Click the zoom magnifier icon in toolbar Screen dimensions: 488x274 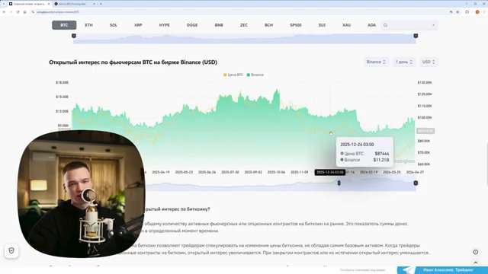click(x=451, y=12)
